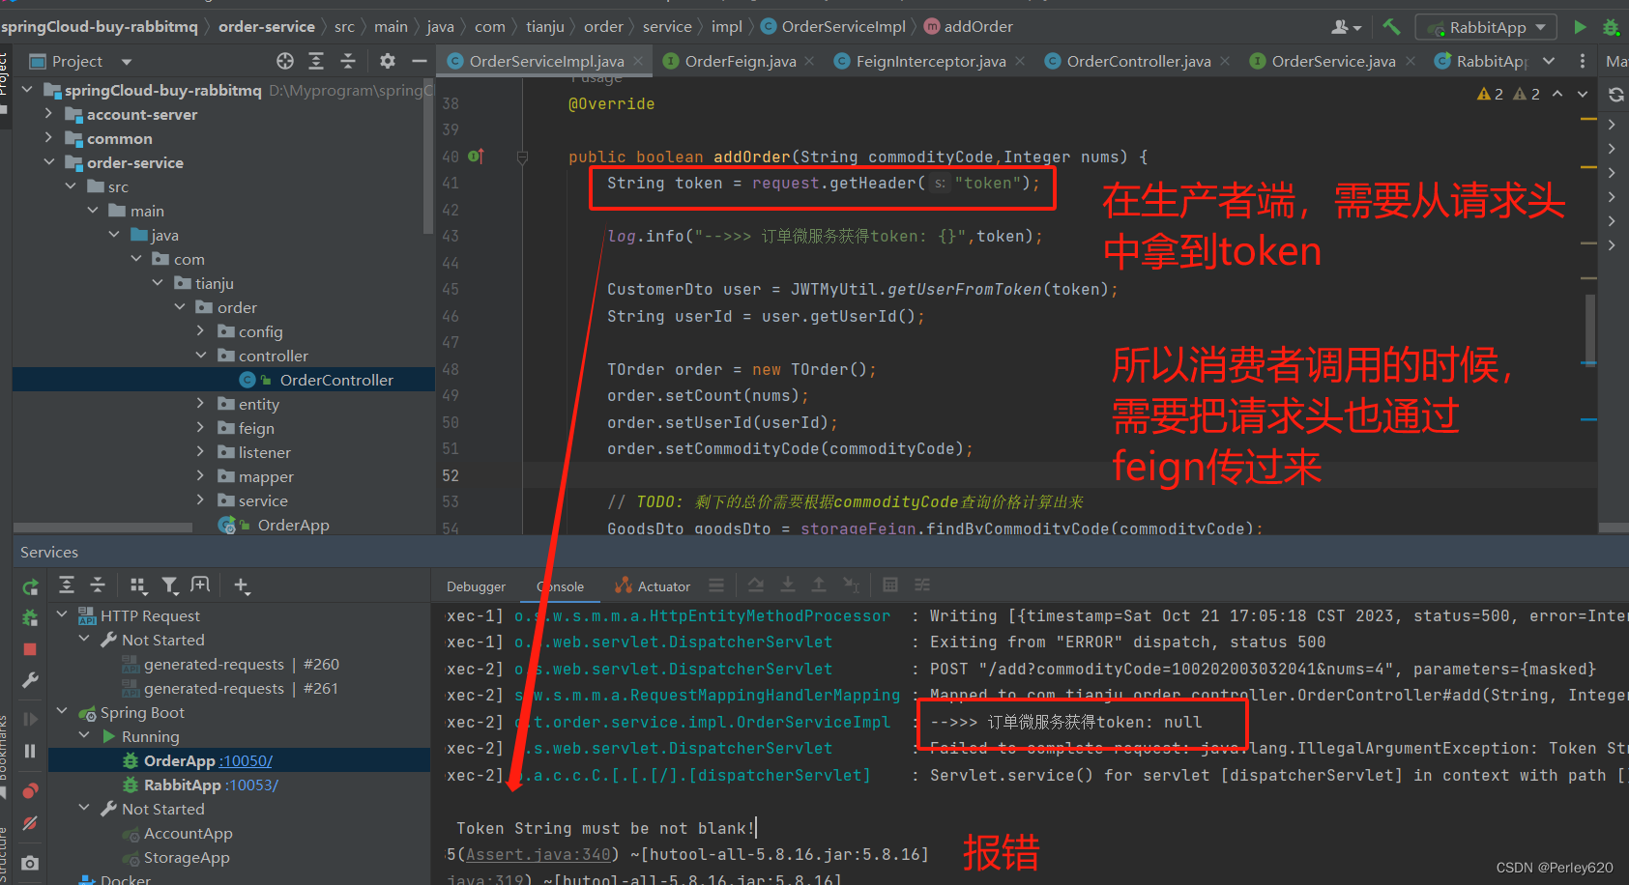1629x885 pixels.
Task: Rerun OrderApp in debug mode from Services sidebar
Action: pyautogui.click(x=30, y=617)
